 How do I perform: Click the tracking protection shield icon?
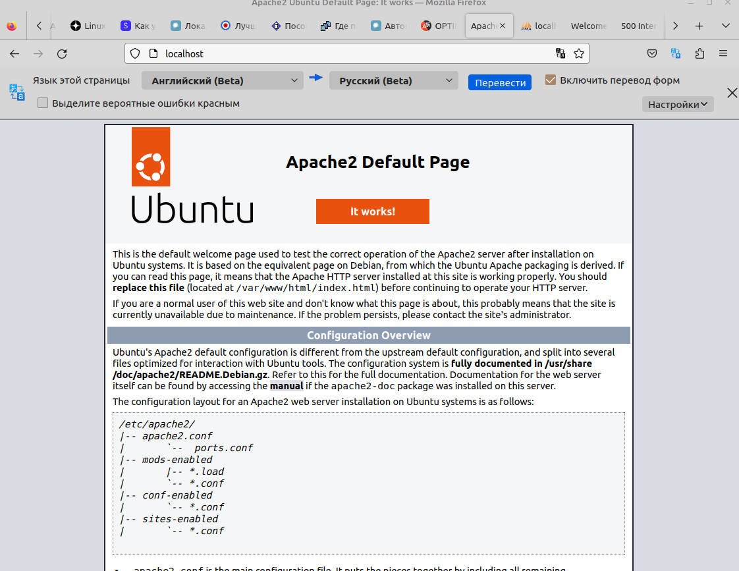(x=135, y=54)
